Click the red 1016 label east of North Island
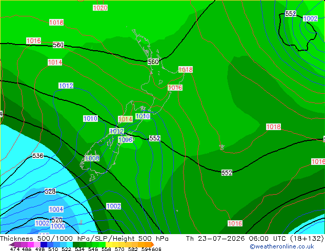Screen dimensions: 325x251 tap(175, 88)
